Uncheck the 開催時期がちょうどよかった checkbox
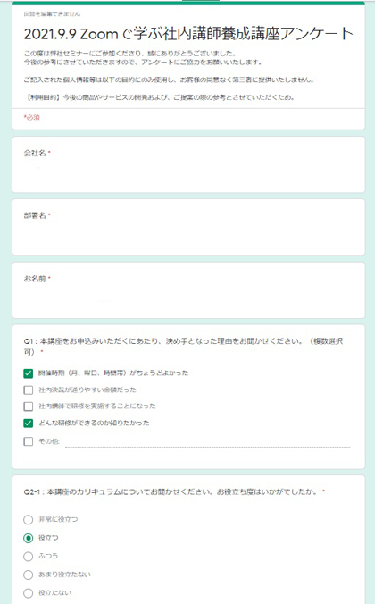Screen dimensions: 375x604 (28, 373)
